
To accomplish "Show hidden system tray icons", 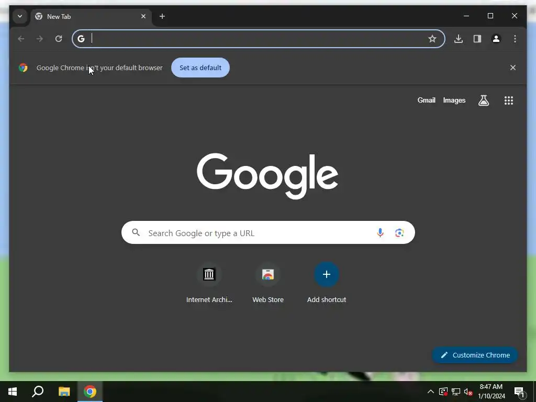I will coord(431,392).
